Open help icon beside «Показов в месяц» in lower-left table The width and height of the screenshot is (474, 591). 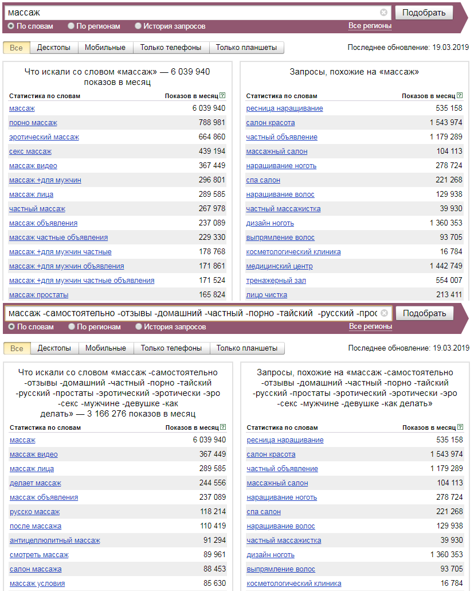223,427
